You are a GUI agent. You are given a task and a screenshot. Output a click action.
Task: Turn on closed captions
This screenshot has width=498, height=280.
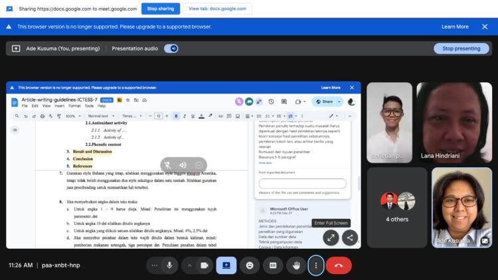click(x=273, y=265)
